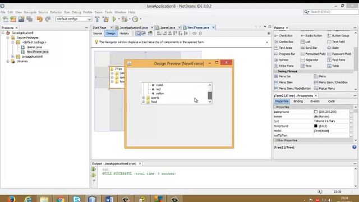Open the Run Project dropdown arrow

119,19
